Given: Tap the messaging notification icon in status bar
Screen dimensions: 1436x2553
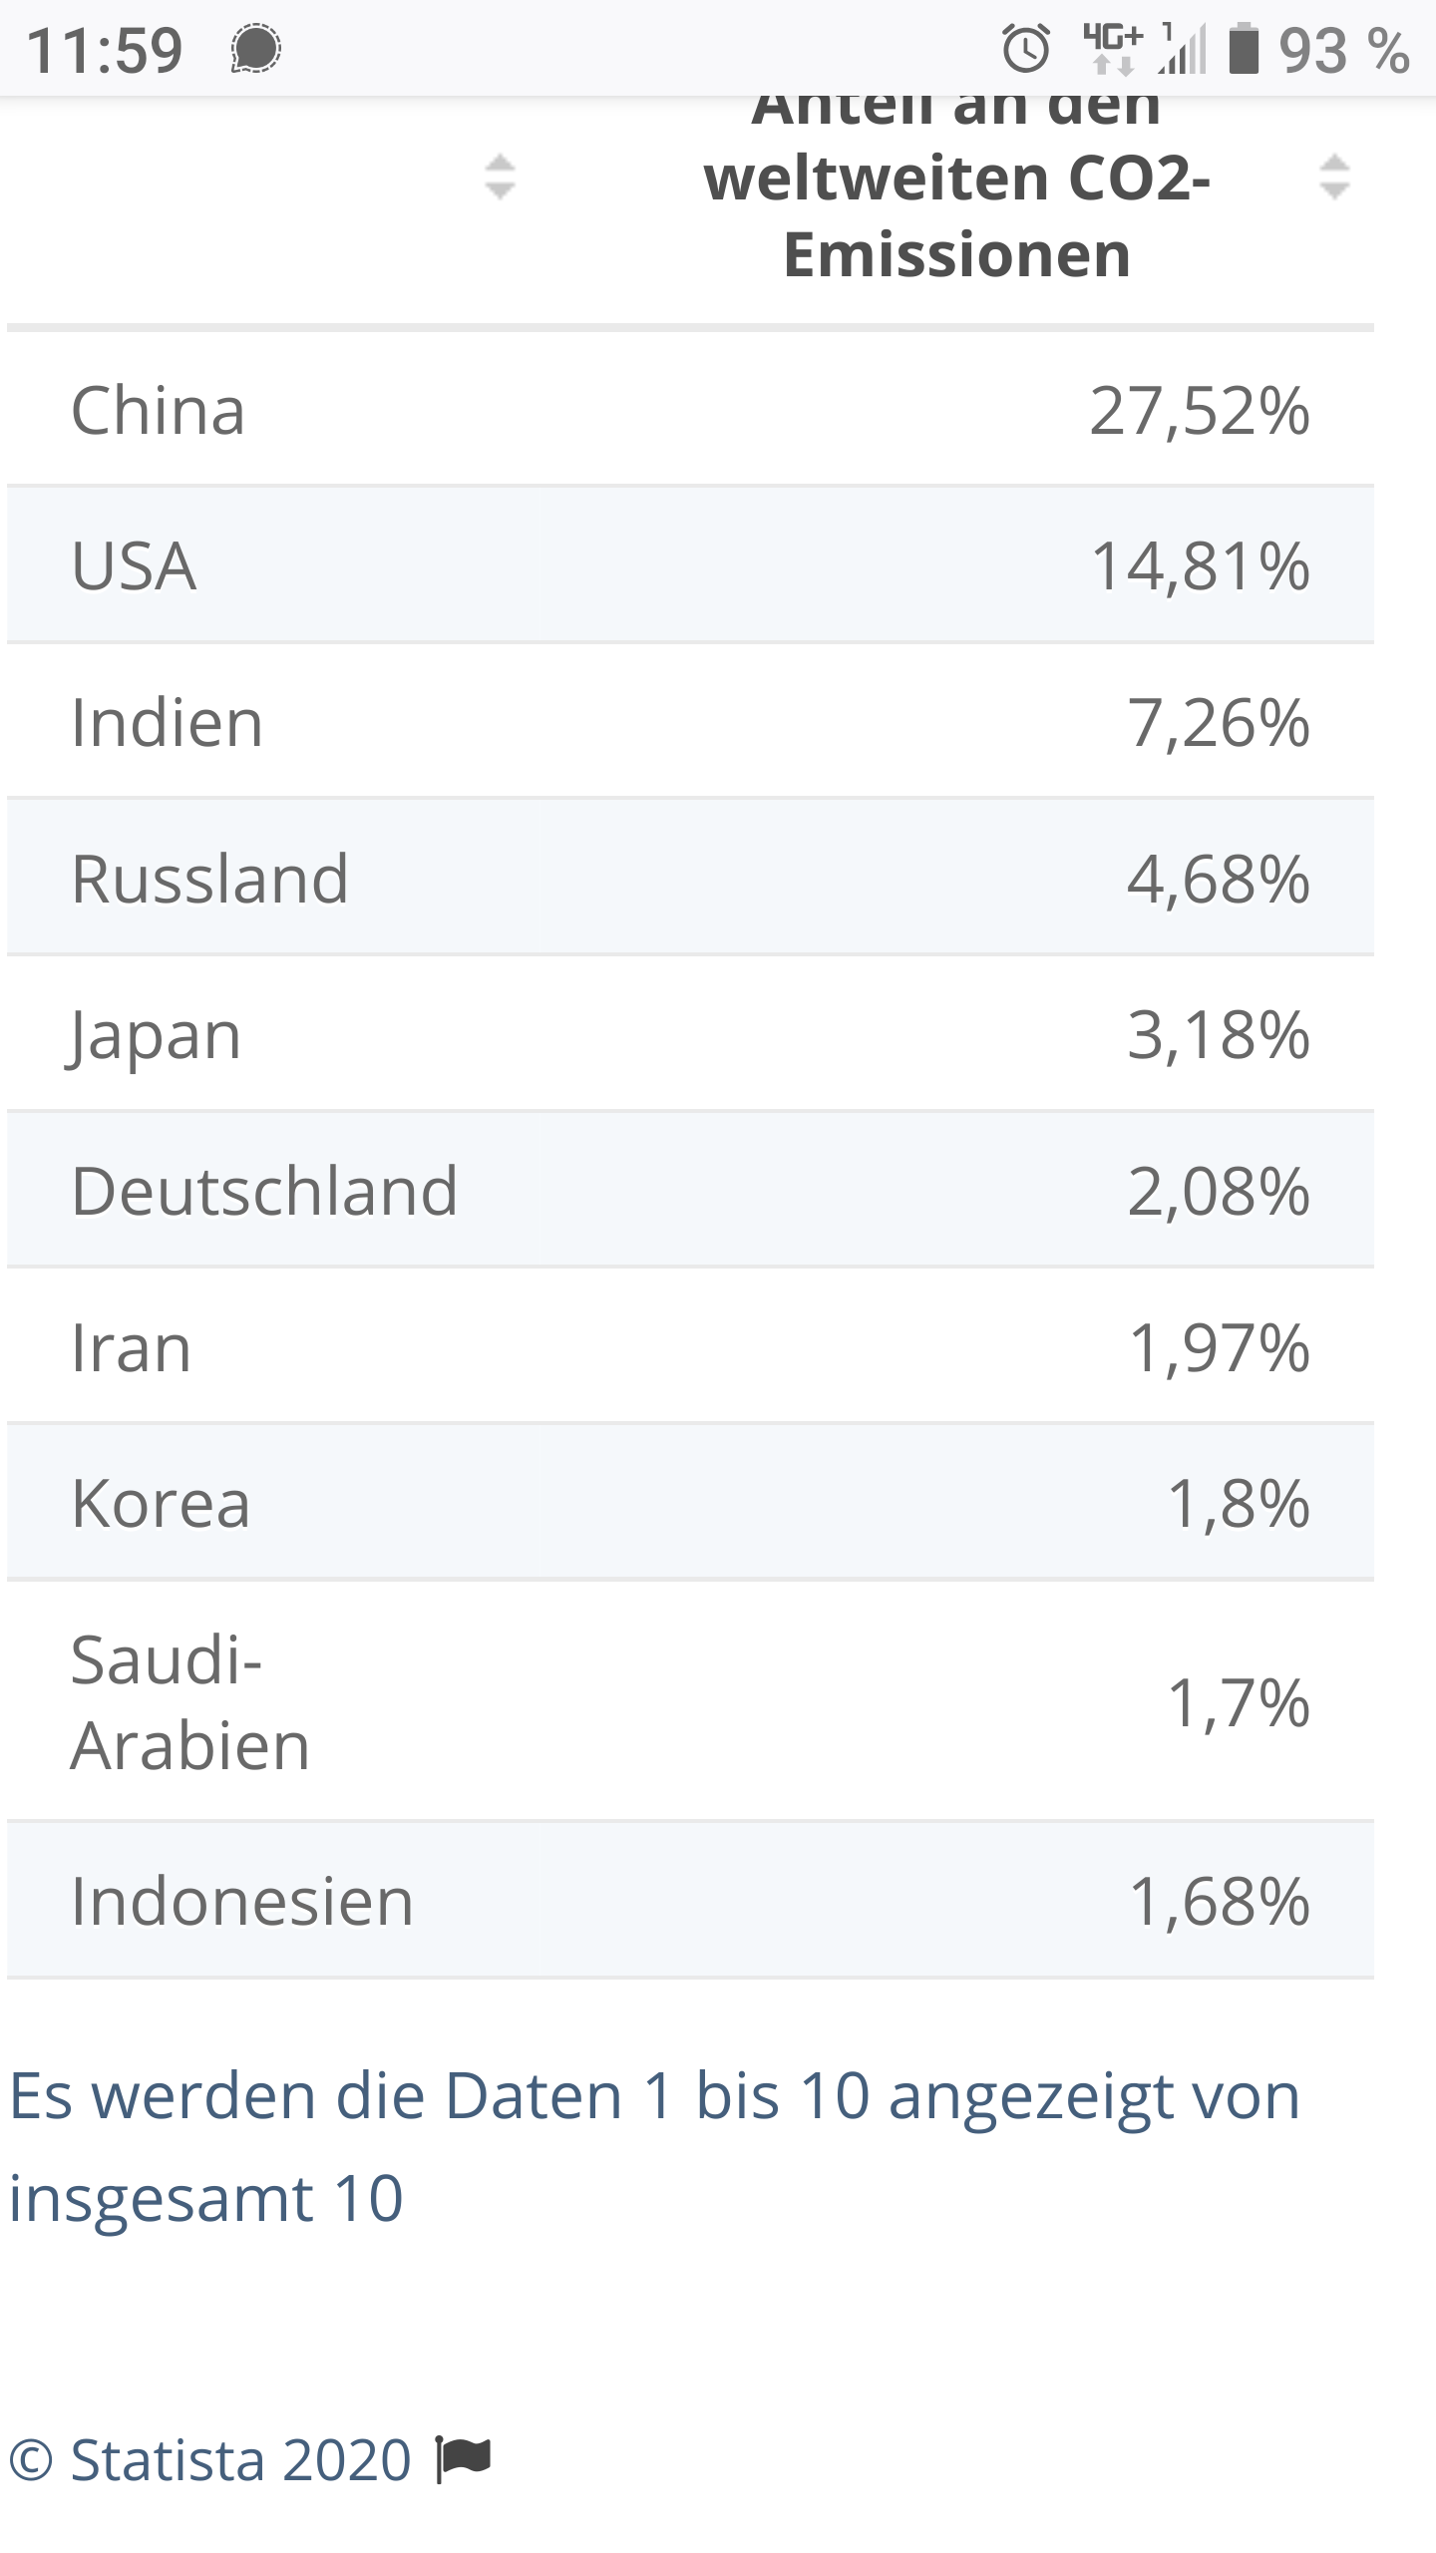Looking at the screenshot, I should pyautogui.click(x=256, y=49).
